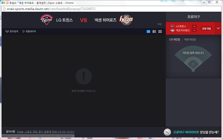
Task: Click the exclamation warning icon
Action: [x=84, y=76]
